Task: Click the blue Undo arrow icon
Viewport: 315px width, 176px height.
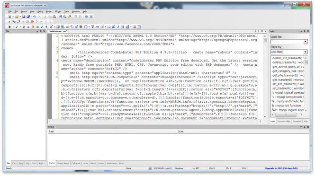Action: coord(35,17)
